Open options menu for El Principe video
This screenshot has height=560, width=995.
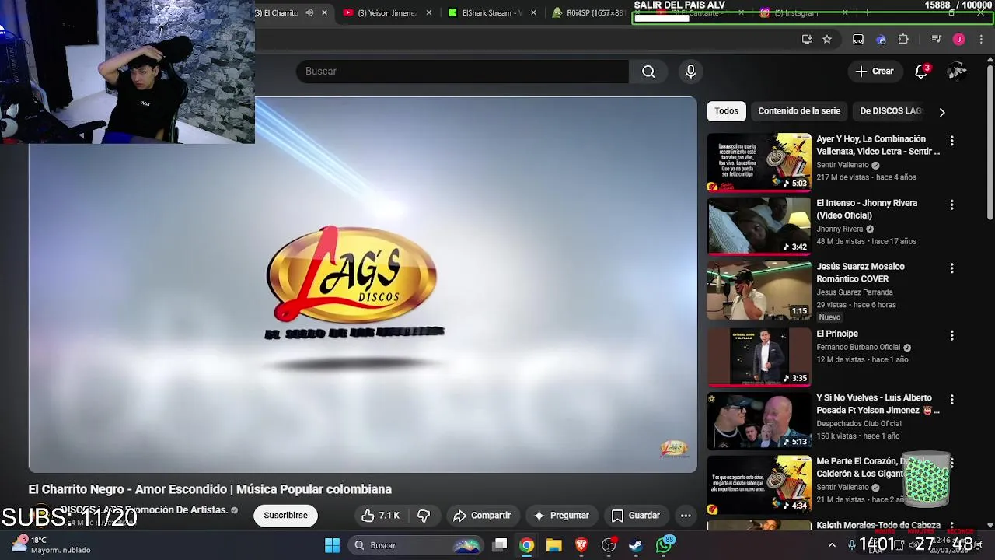pyautogui.click(x=951, y=335)
